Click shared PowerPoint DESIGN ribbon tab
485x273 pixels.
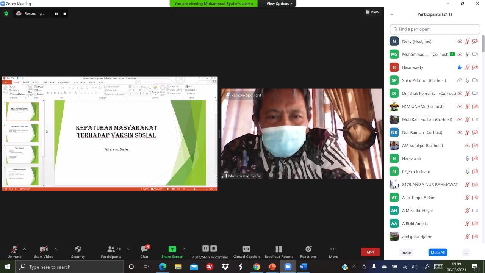click(36, 82)
